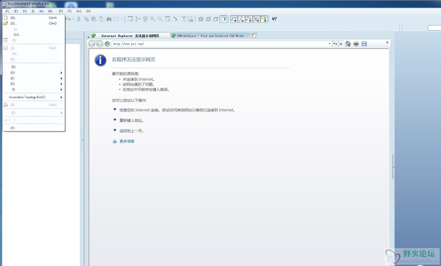Click the Spin Center icon

coord(138,19)
